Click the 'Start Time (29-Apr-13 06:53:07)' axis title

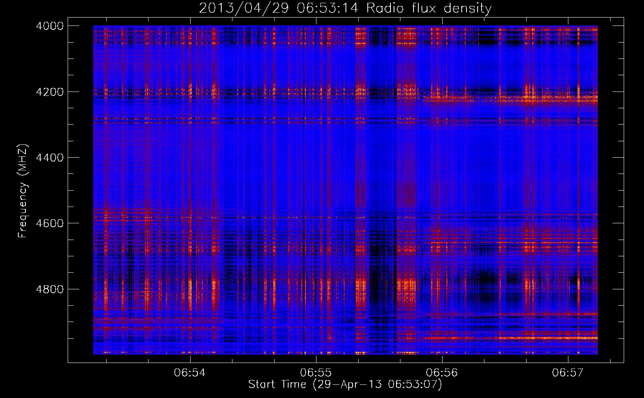pyautogui.click(x=345, y=384)
